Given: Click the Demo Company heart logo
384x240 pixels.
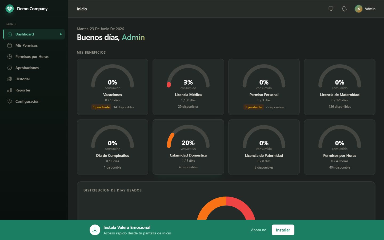Looking at the screenshot, I should point(10,9).
